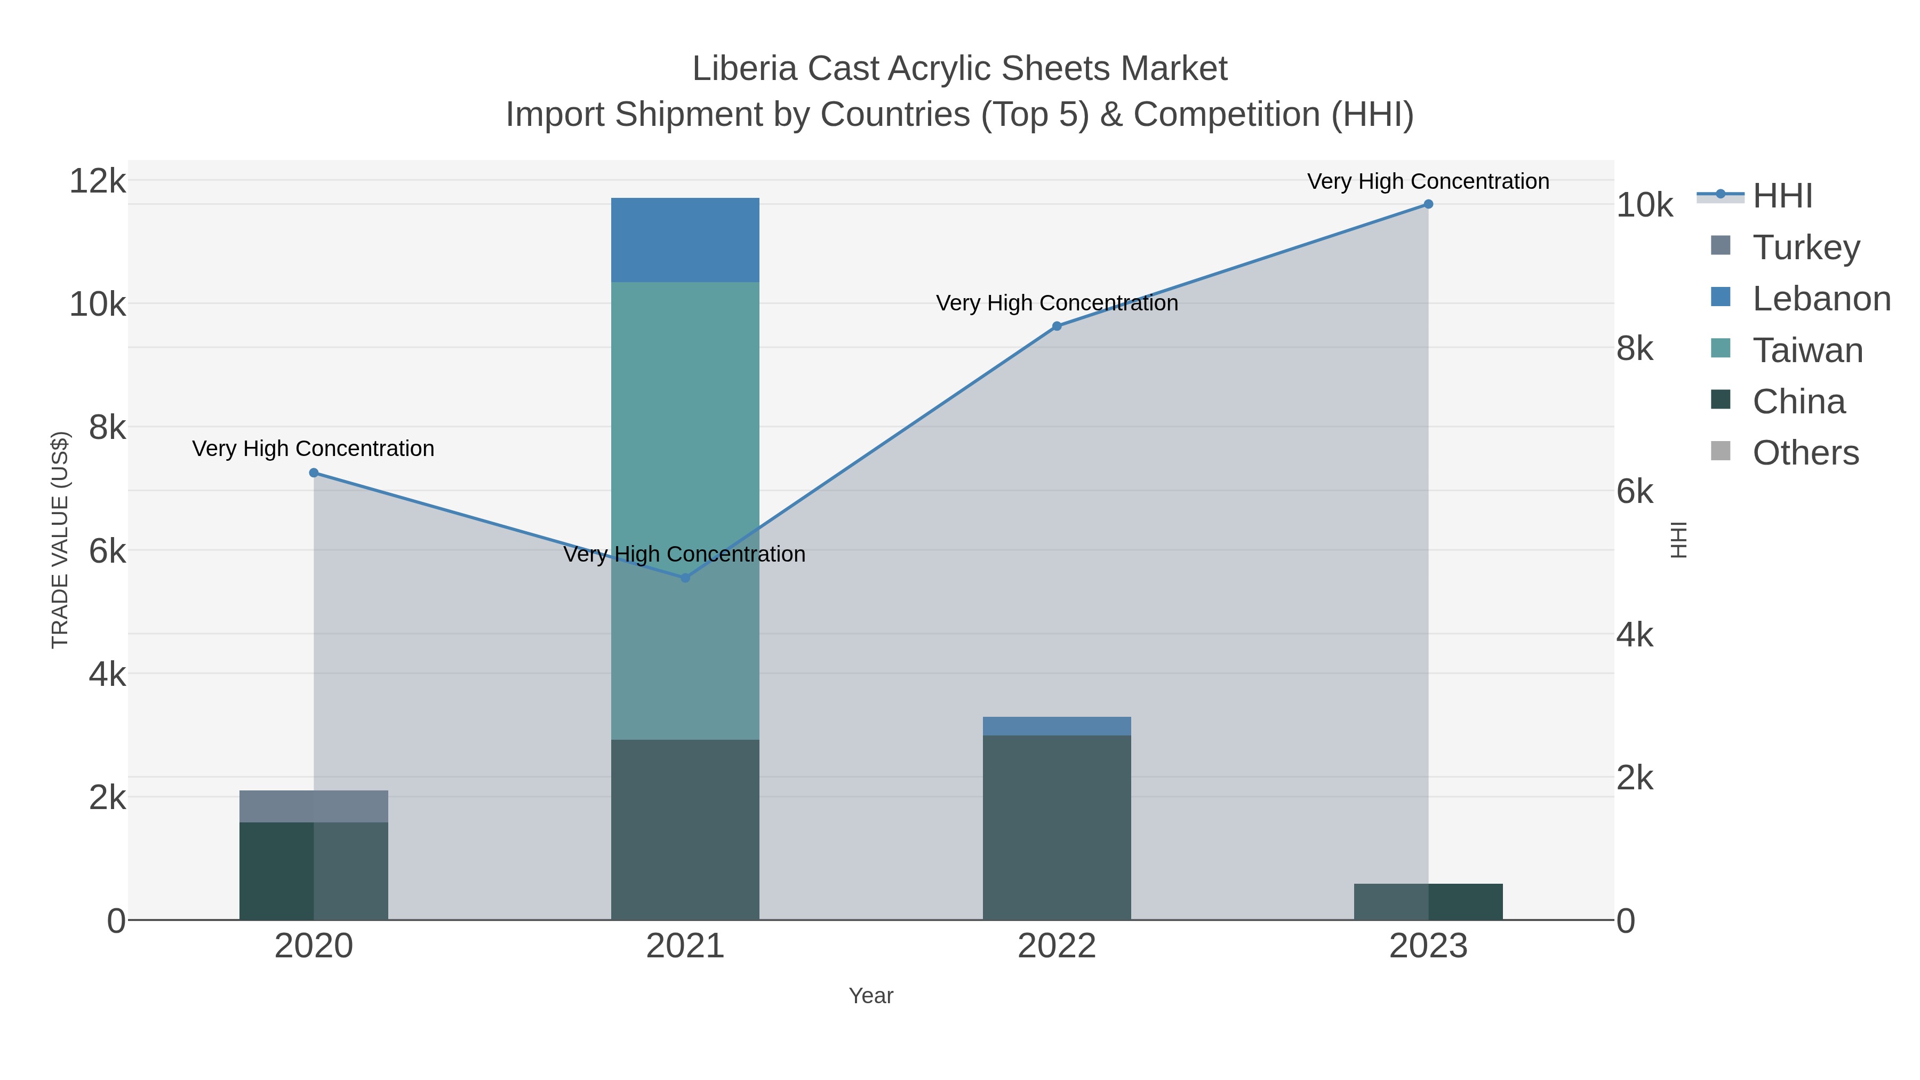Click the Others legend color swatch

(x=1720, y=451)
